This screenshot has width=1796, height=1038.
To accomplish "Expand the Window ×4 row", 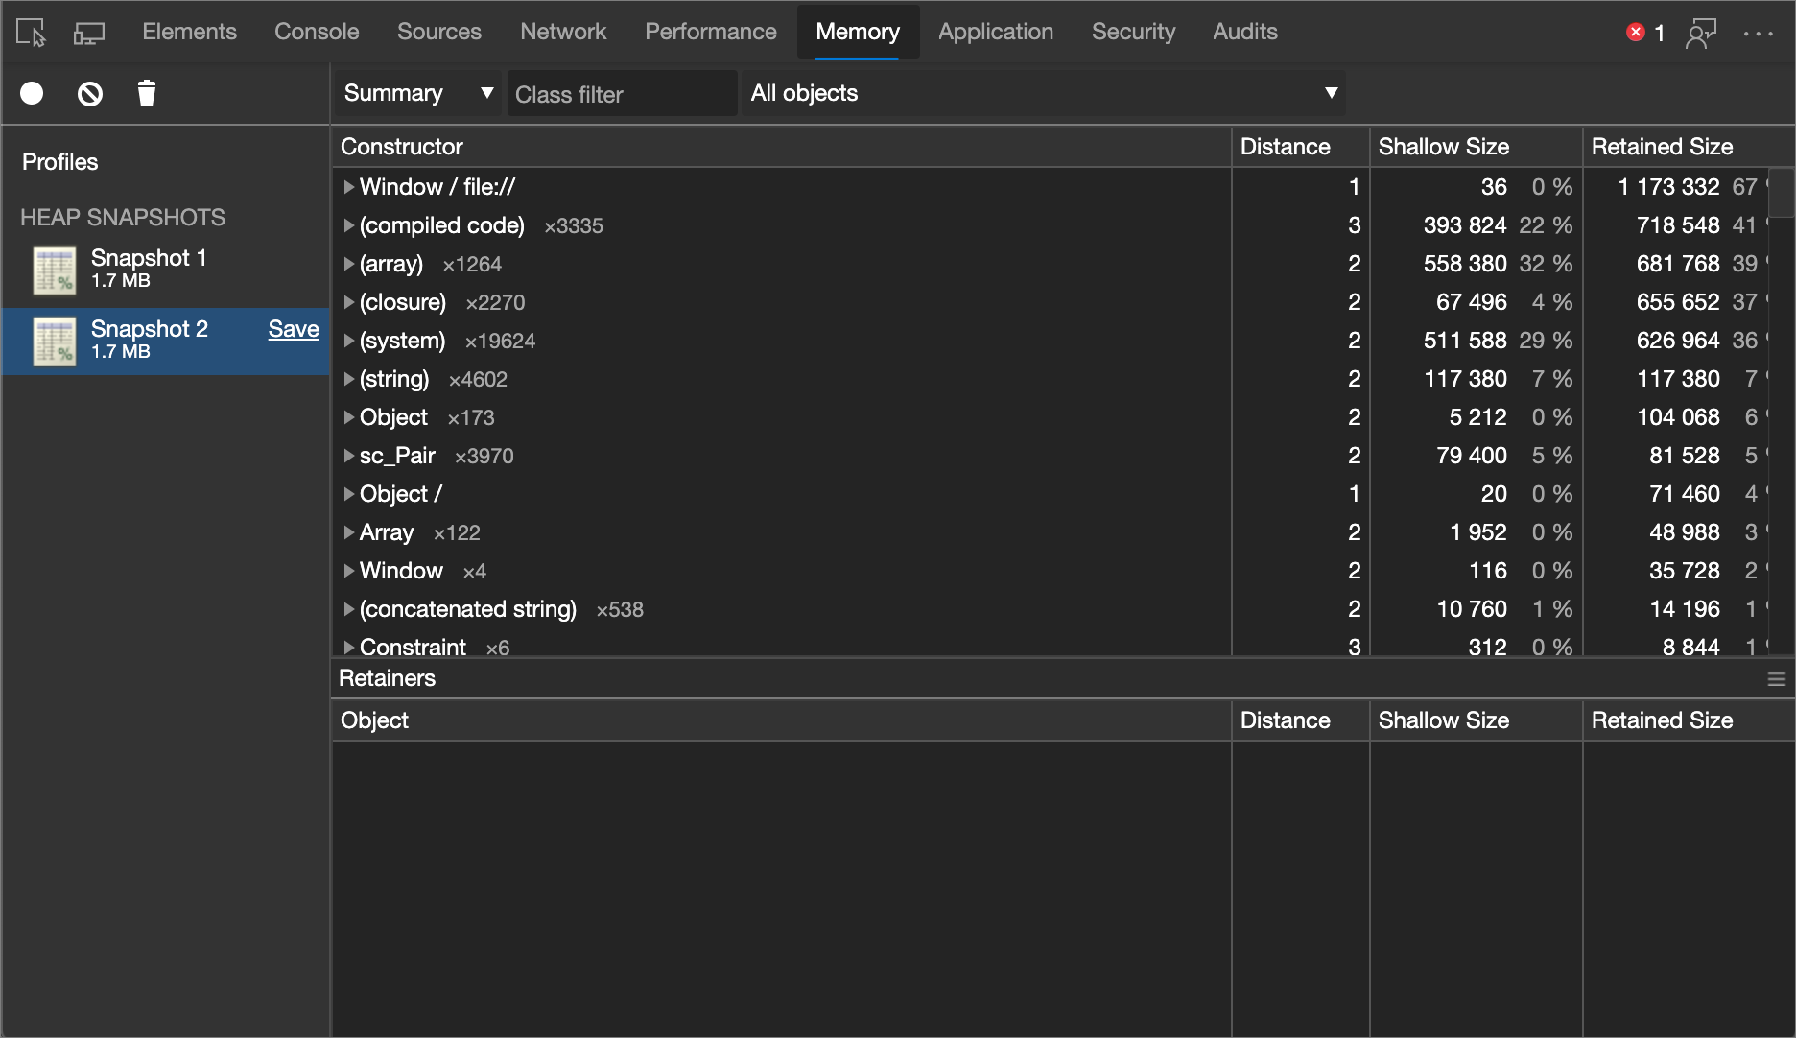I will [349, 571].
